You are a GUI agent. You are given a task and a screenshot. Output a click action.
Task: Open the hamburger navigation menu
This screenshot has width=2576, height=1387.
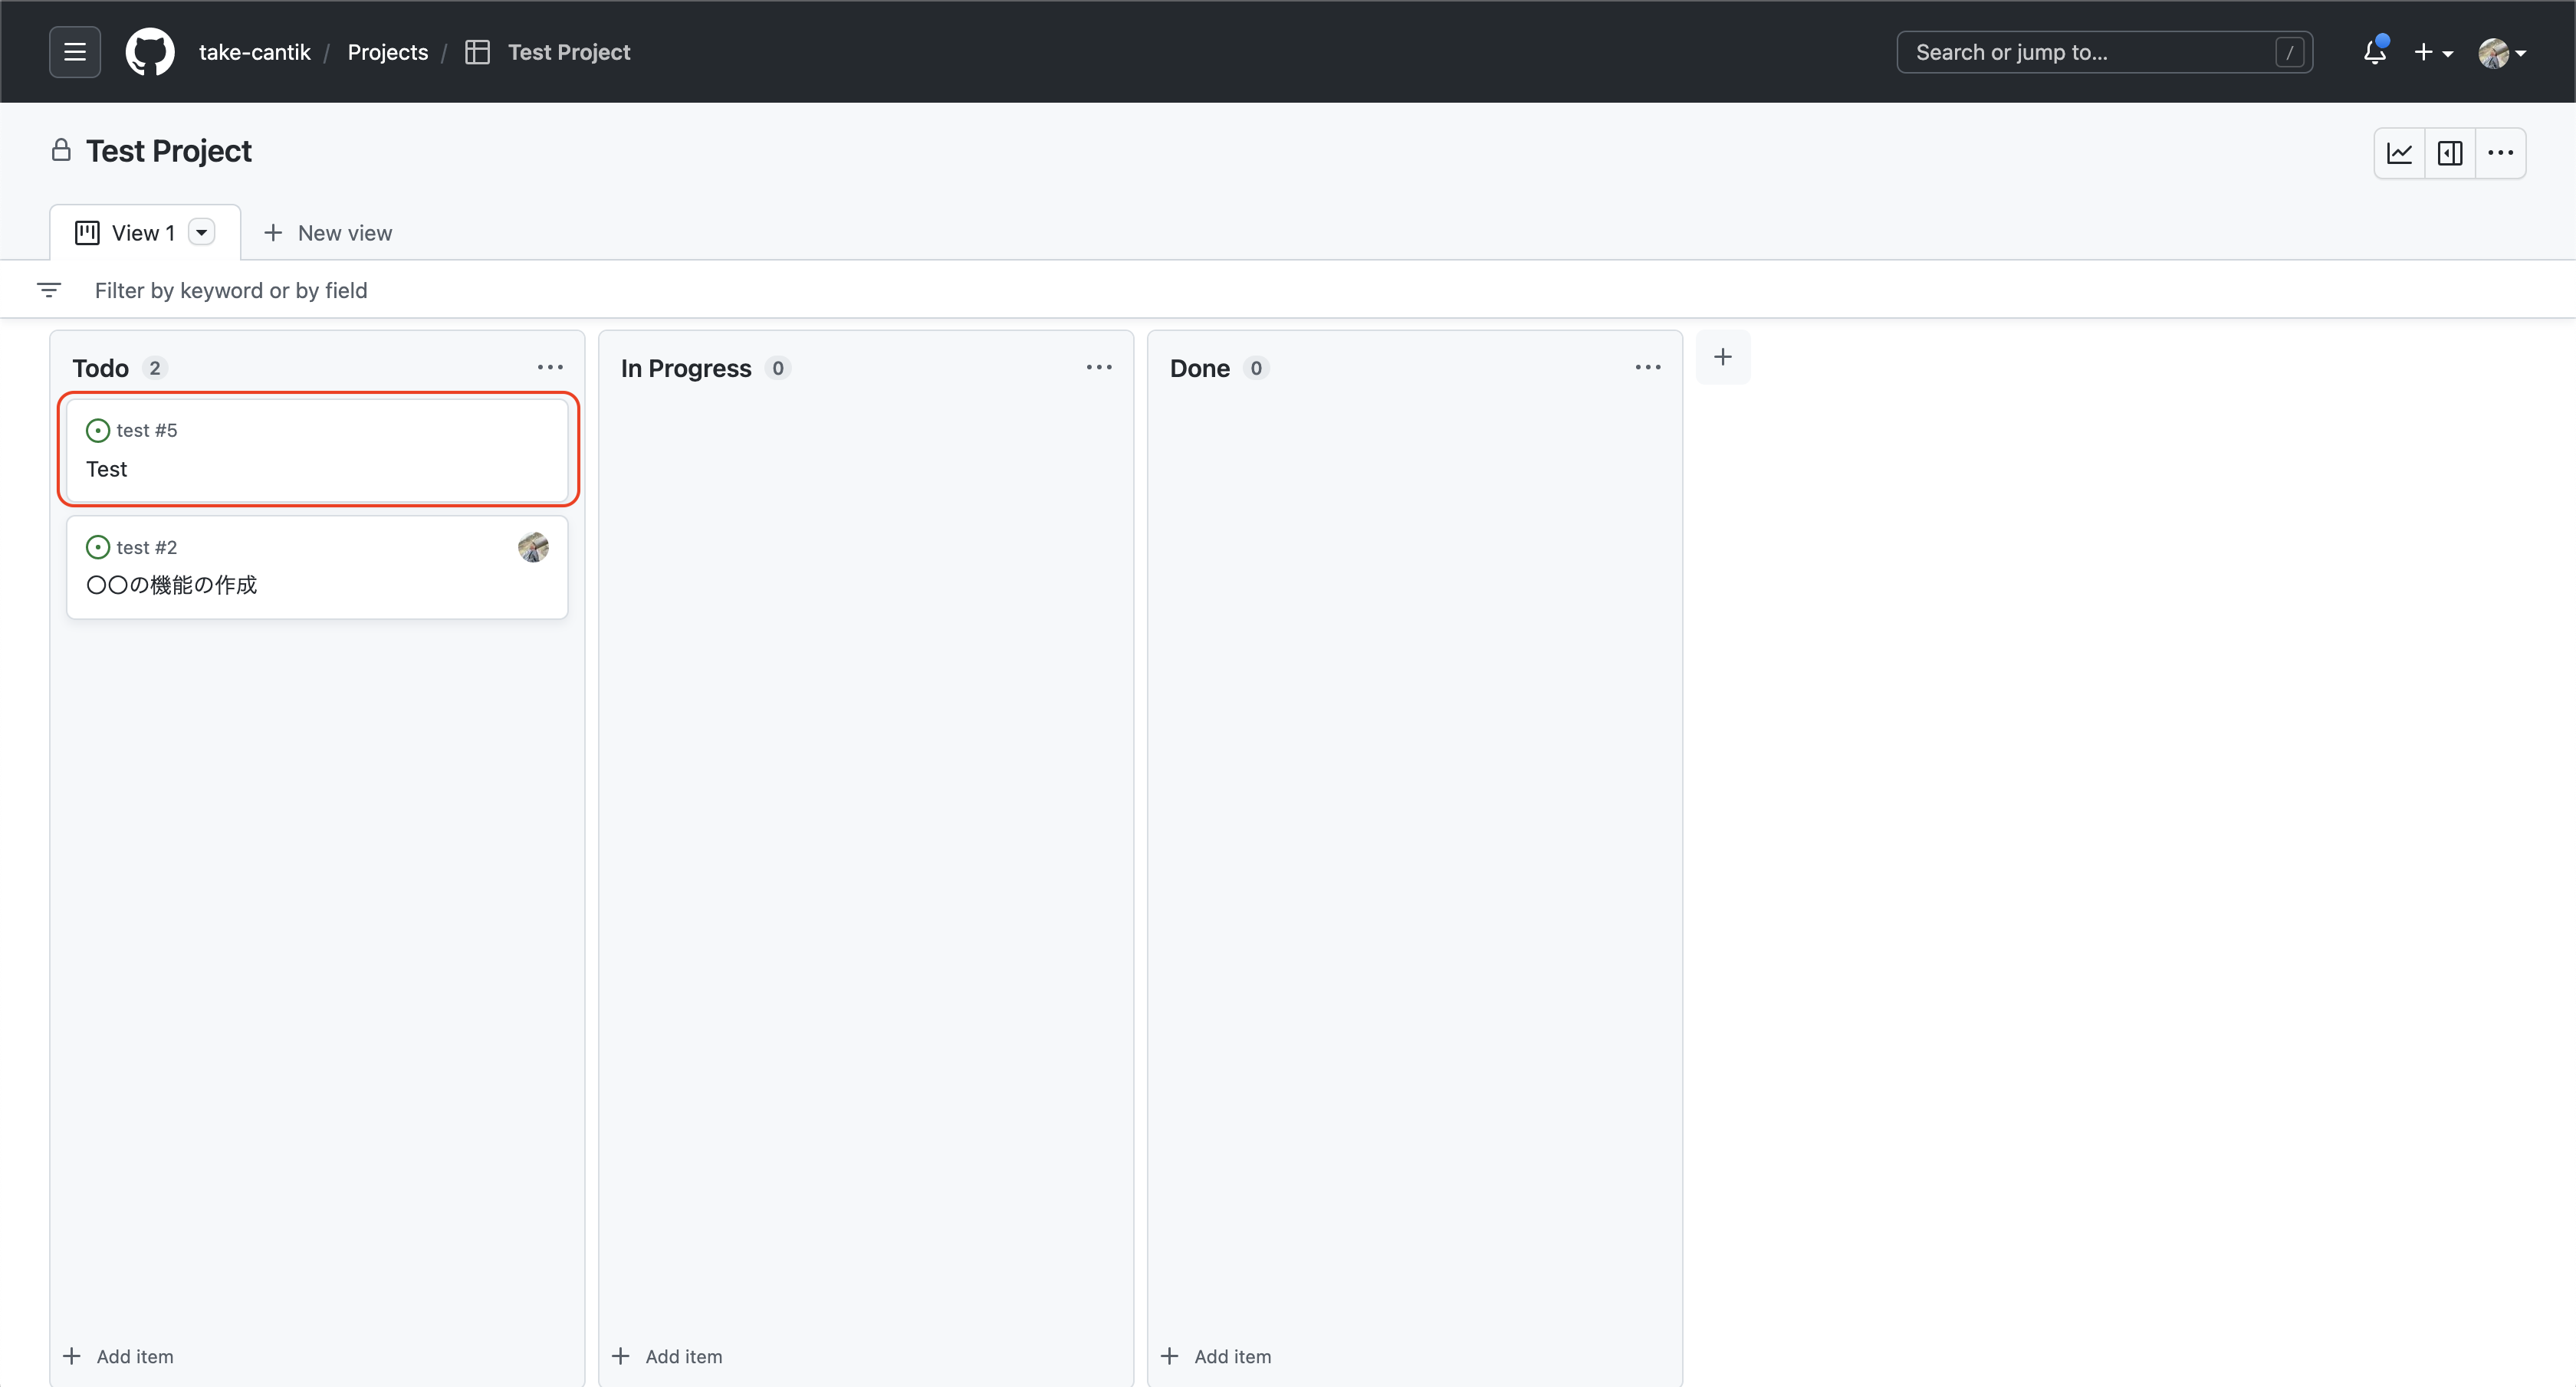(75, 52)
